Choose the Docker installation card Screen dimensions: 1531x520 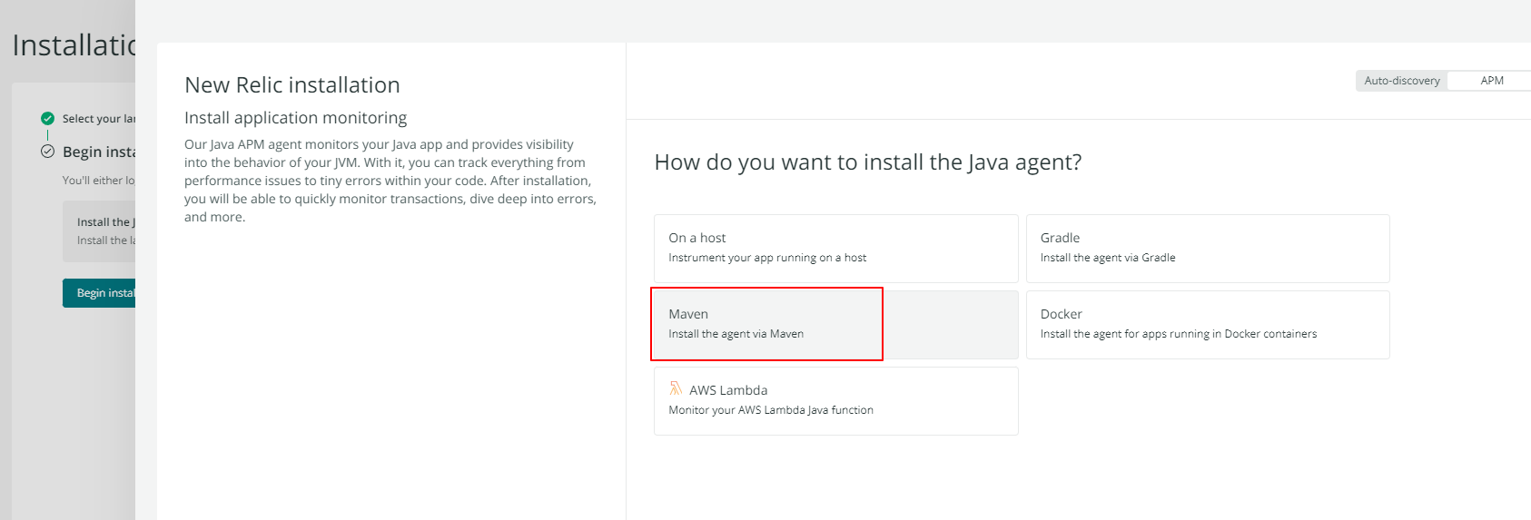(1207, 324)
